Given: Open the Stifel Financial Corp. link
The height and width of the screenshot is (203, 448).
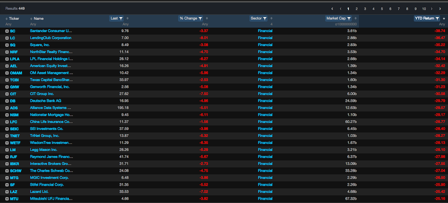Looking at the screenshot, I should (47, 184).
